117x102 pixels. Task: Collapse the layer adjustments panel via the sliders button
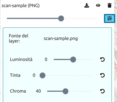click(110, 18)
